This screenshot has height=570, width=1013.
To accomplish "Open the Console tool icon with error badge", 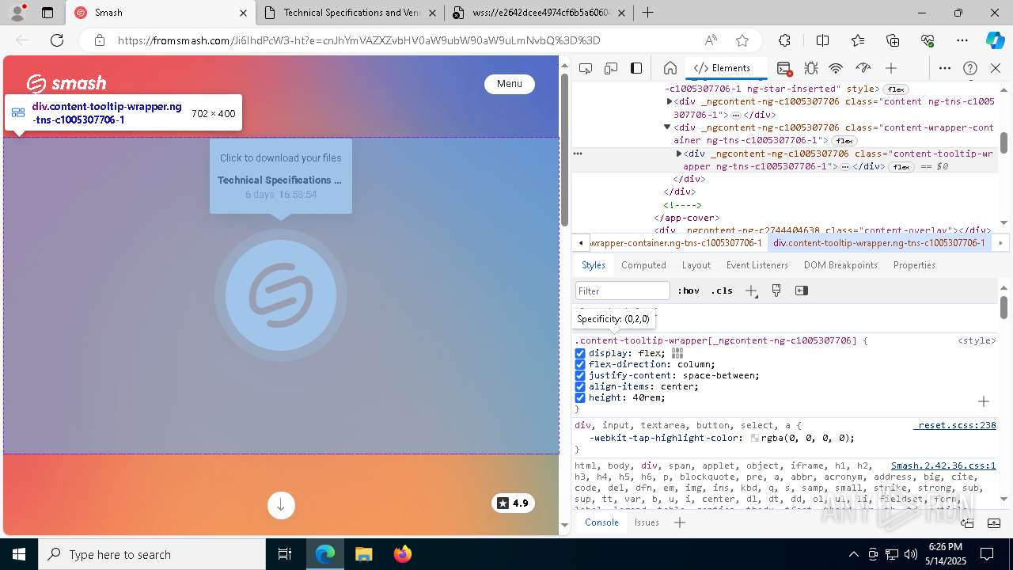I will tap(784, 68).
